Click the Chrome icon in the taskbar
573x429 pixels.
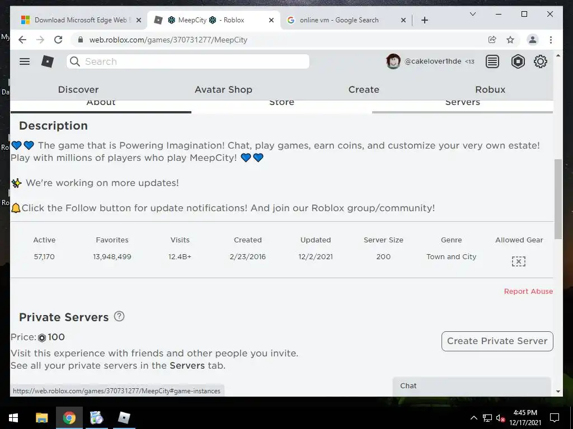point(69,418)
